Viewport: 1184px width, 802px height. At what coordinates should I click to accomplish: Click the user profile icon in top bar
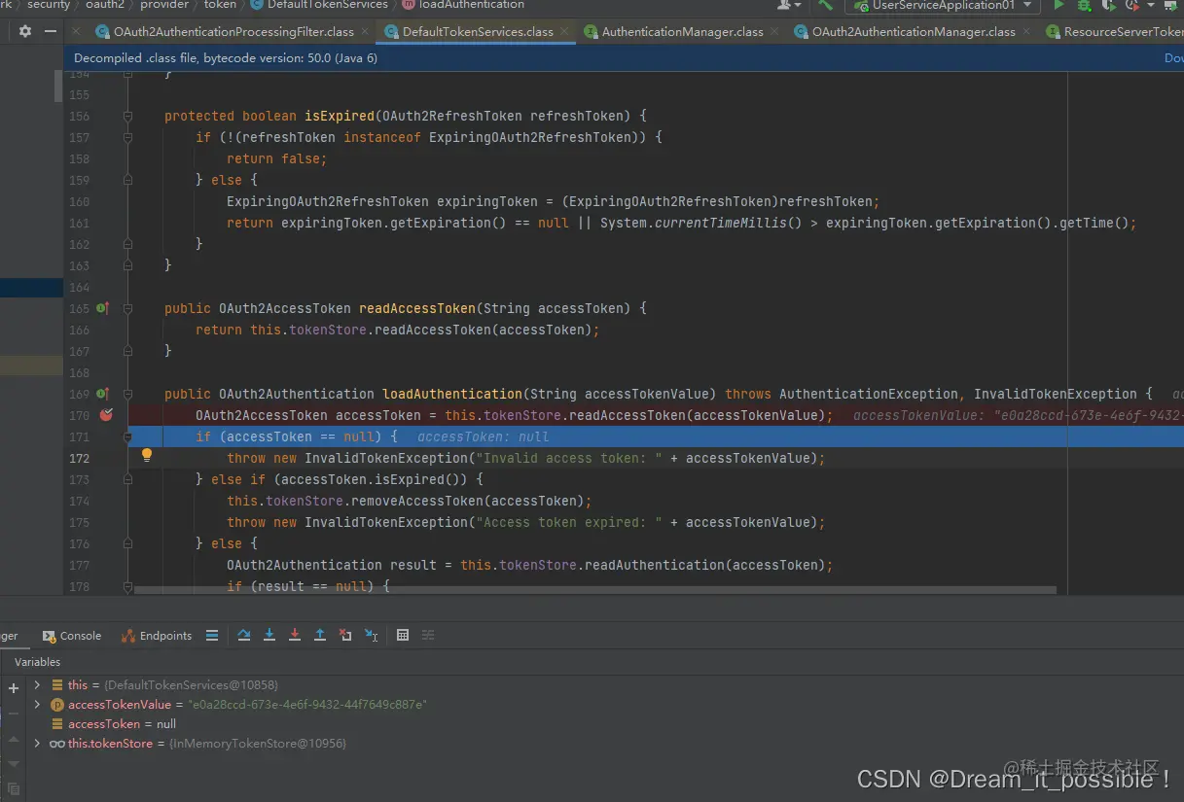785,5
